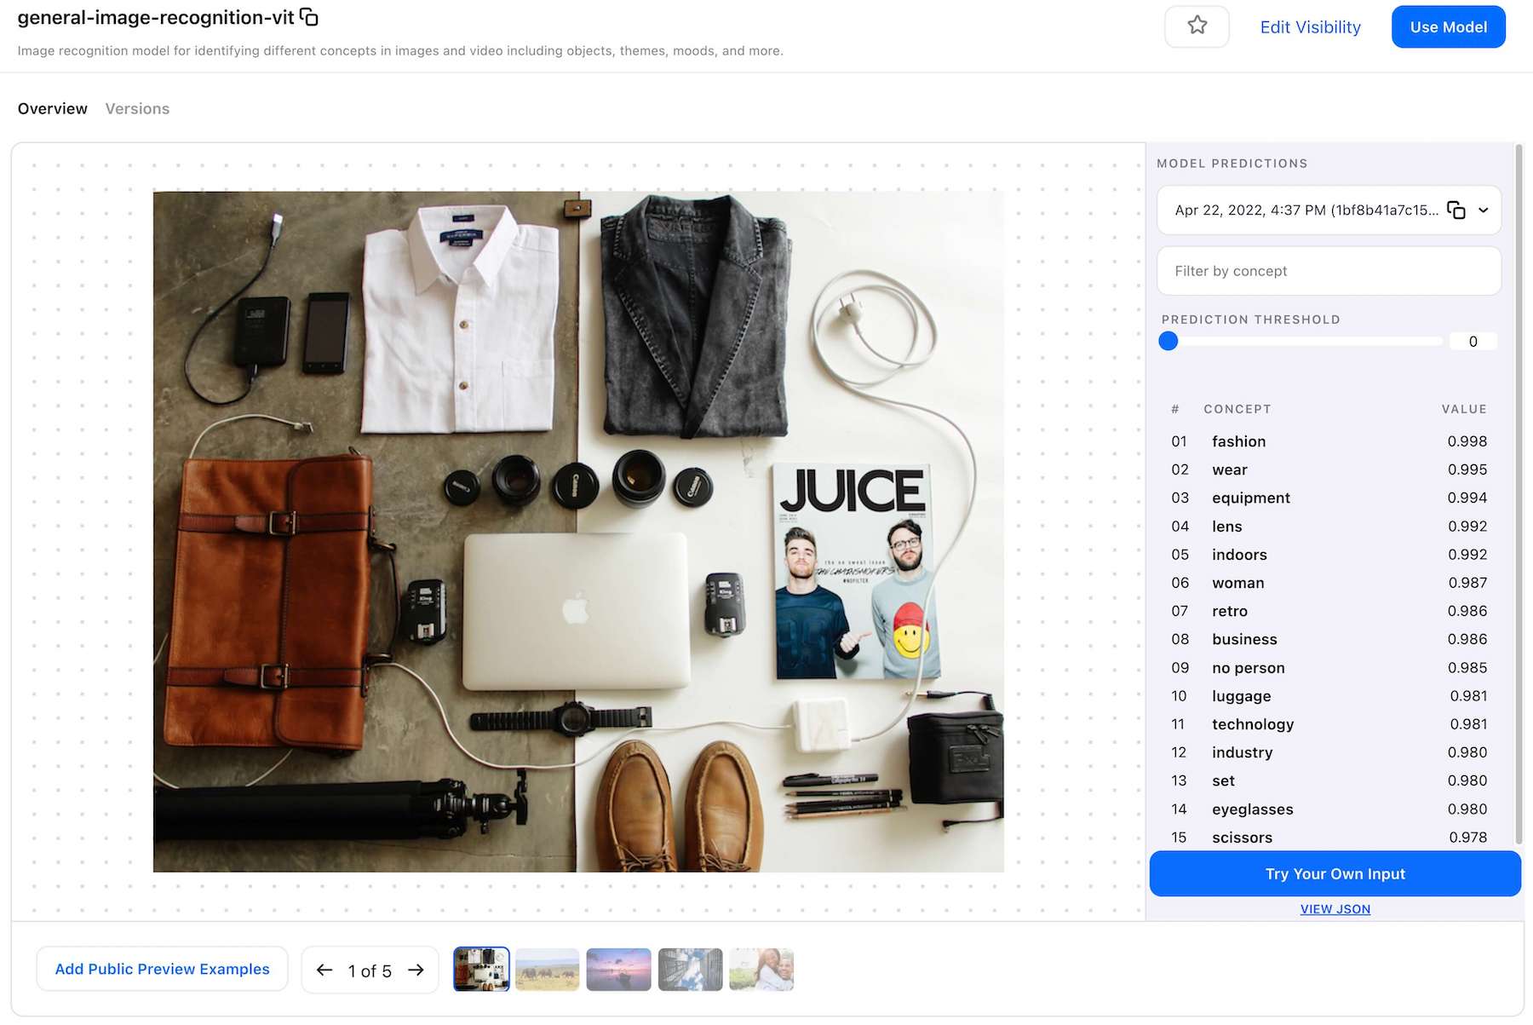Open the Overview tab
Screen dimensions: 1533x1025
click(53, 109)
